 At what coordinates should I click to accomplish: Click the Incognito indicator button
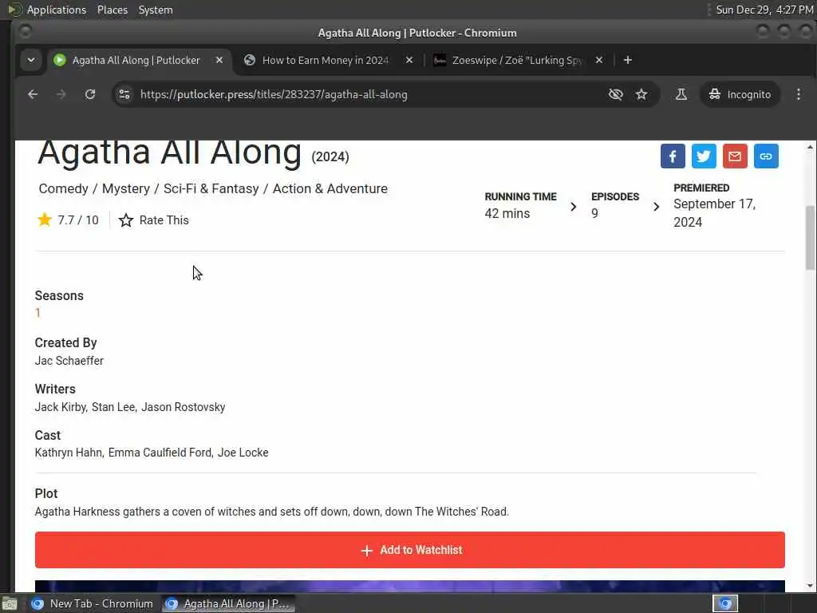[x=740, y=94]
